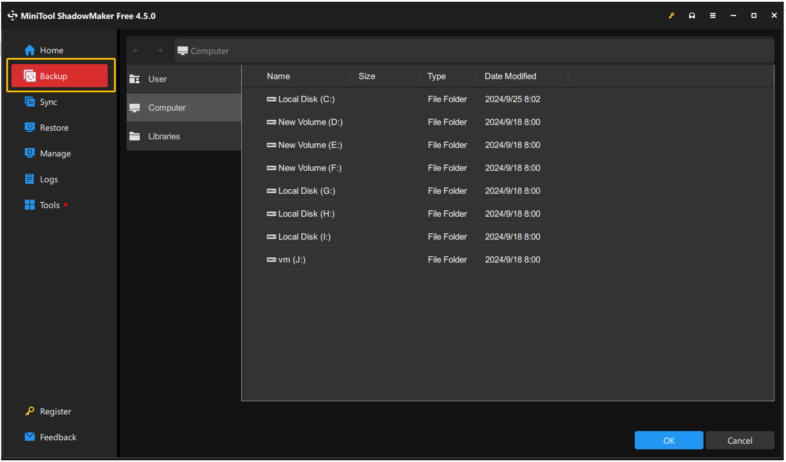Click the key icon in the title bar
This screenshot has height=462, width=786.
(671, 16)
